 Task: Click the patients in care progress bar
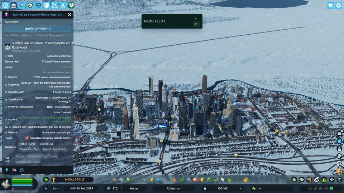tap(60, 77)
